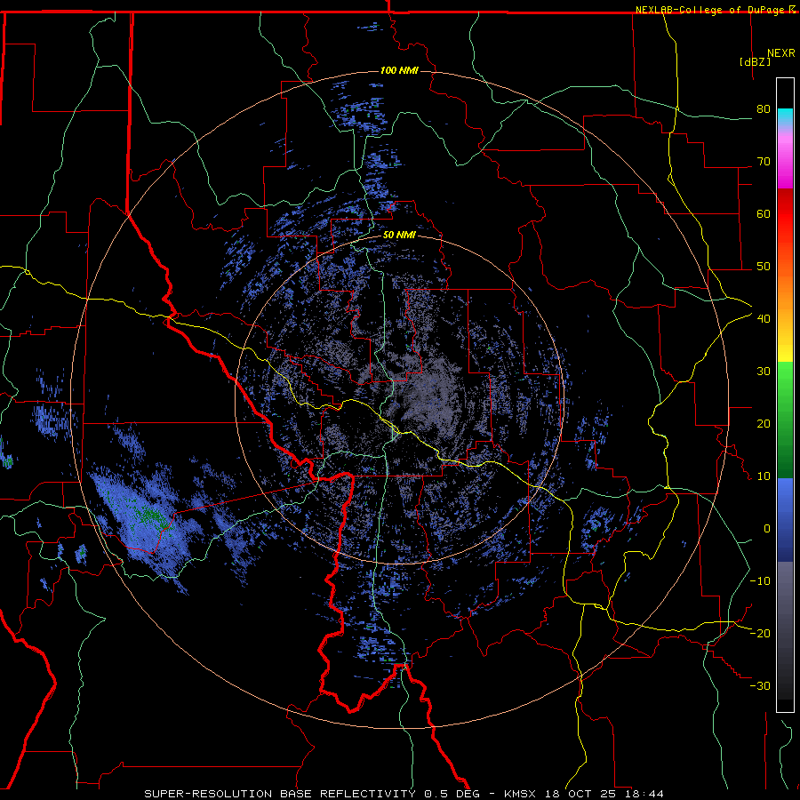Click the Super-Resolution Base Reflectivity caption
This screenshot has width=800, height=800.
pos(280,794)
